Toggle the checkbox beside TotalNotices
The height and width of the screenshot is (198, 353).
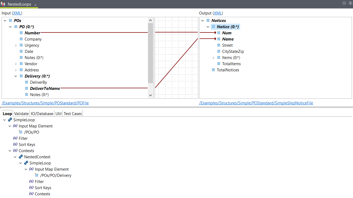pos(213,70)
